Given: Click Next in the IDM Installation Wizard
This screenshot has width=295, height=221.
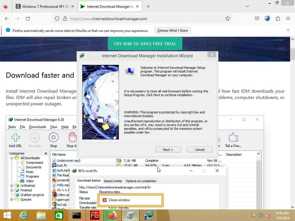Looking at the screenshot, I should pos(168,150).
